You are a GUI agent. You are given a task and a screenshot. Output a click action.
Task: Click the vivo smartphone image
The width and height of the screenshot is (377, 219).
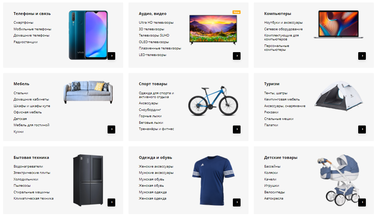pyautogui.click(x=88, y=35)
